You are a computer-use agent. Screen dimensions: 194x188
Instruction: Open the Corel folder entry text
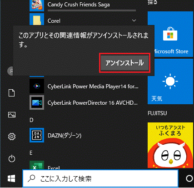pyautogui.click(x=54, y=21)
